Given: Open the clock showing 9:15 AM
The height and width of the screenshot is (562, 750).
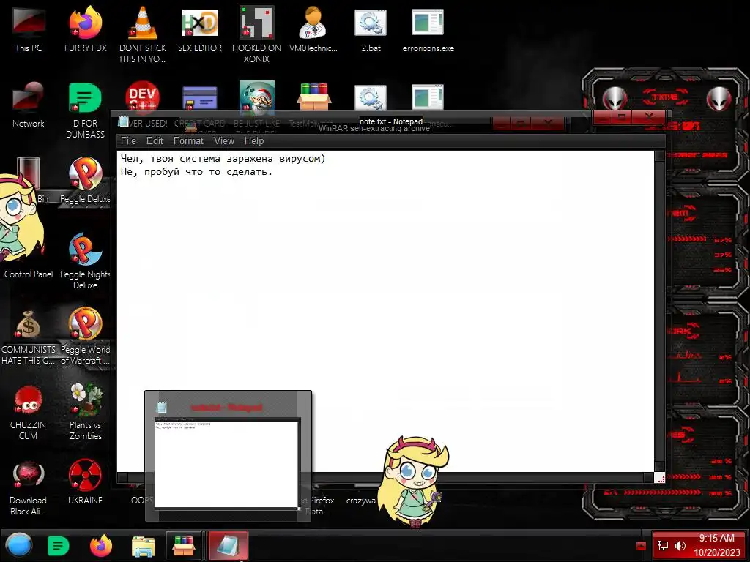Looking at the screenshot, I should pos(716,545).
